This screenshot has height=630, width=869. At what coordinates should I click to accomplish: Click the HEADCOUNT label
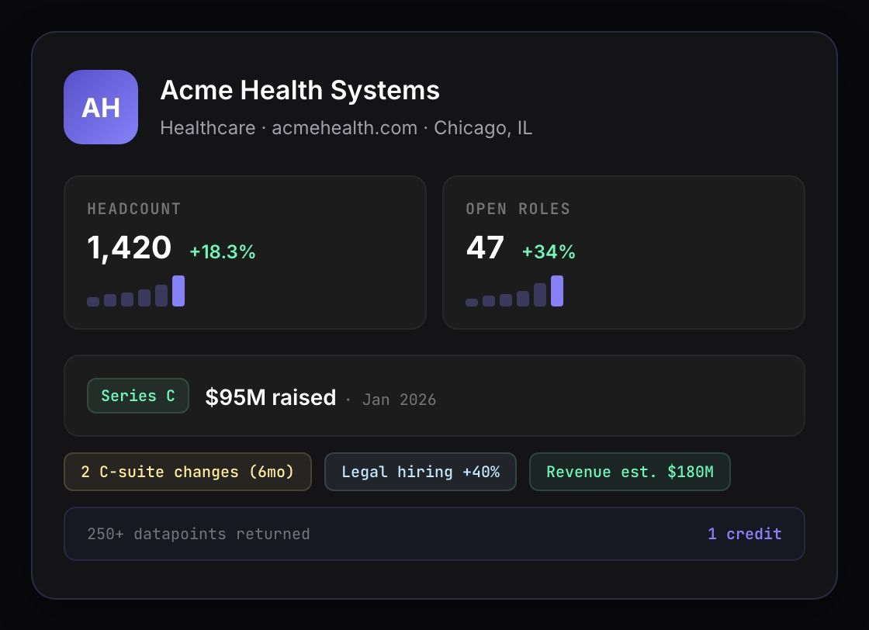click(134, 209)
